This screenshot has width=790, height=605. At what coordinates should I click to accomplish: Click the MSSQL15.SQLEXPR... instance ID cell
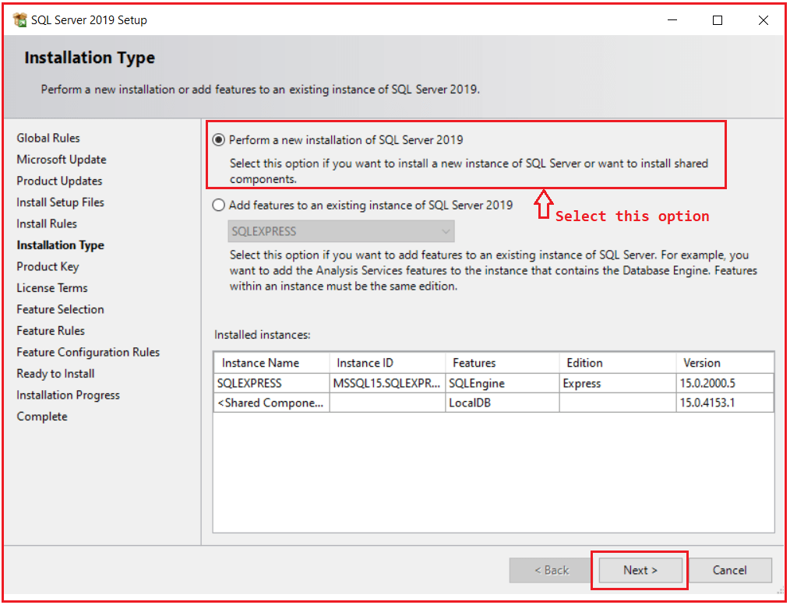(x=387, y=384)
